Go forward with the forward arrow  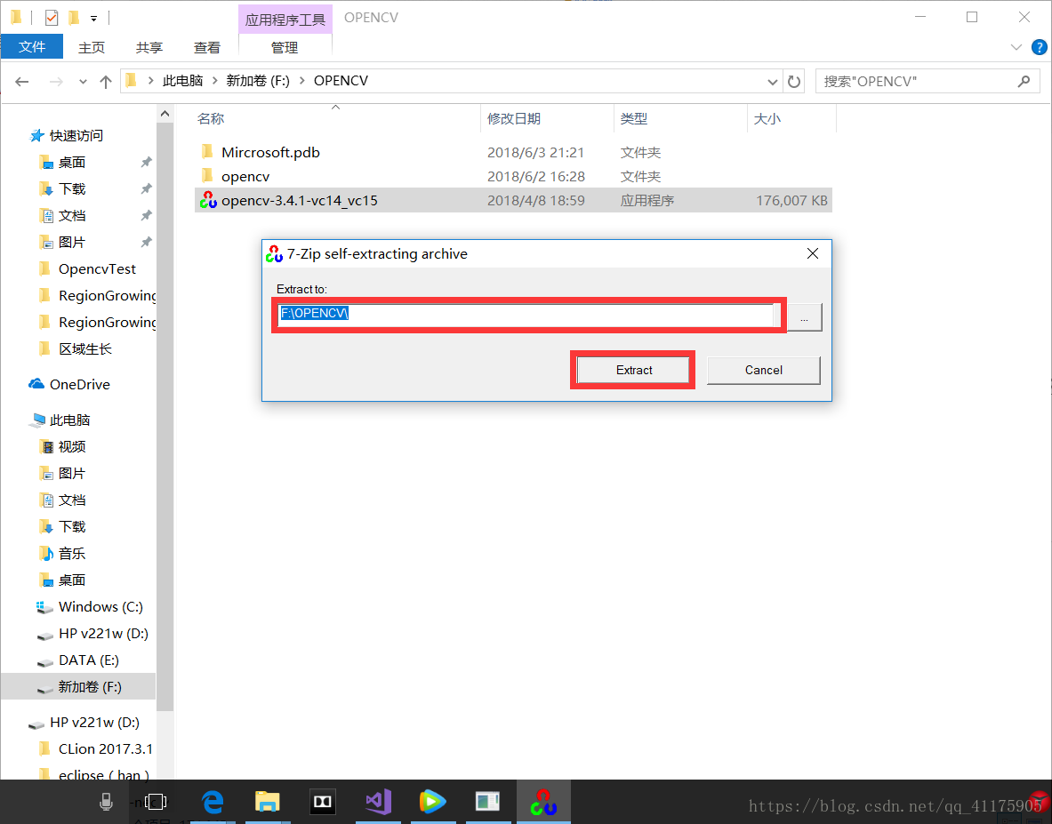[x=56, y=82]
